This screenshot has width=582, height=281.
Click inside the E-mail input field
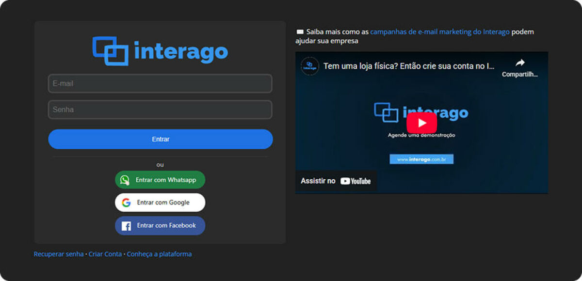(x=160, y=83)
